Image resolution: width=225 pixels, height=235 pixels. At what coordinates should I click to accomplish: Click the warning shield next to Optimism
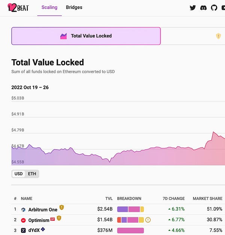coord(59,218)
